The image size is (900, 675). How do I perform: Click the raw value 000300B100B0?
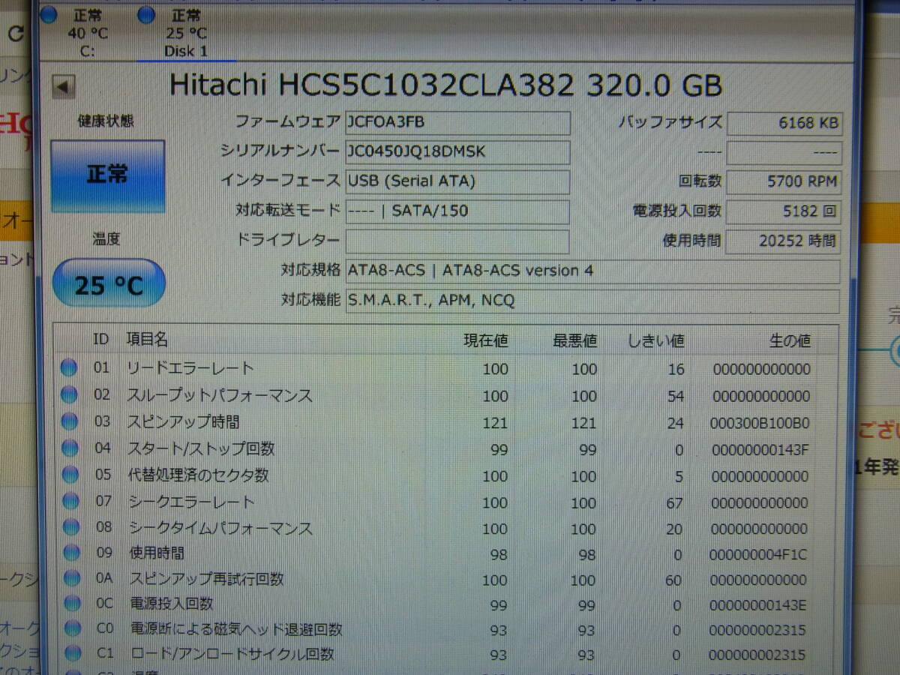[760, 423]
